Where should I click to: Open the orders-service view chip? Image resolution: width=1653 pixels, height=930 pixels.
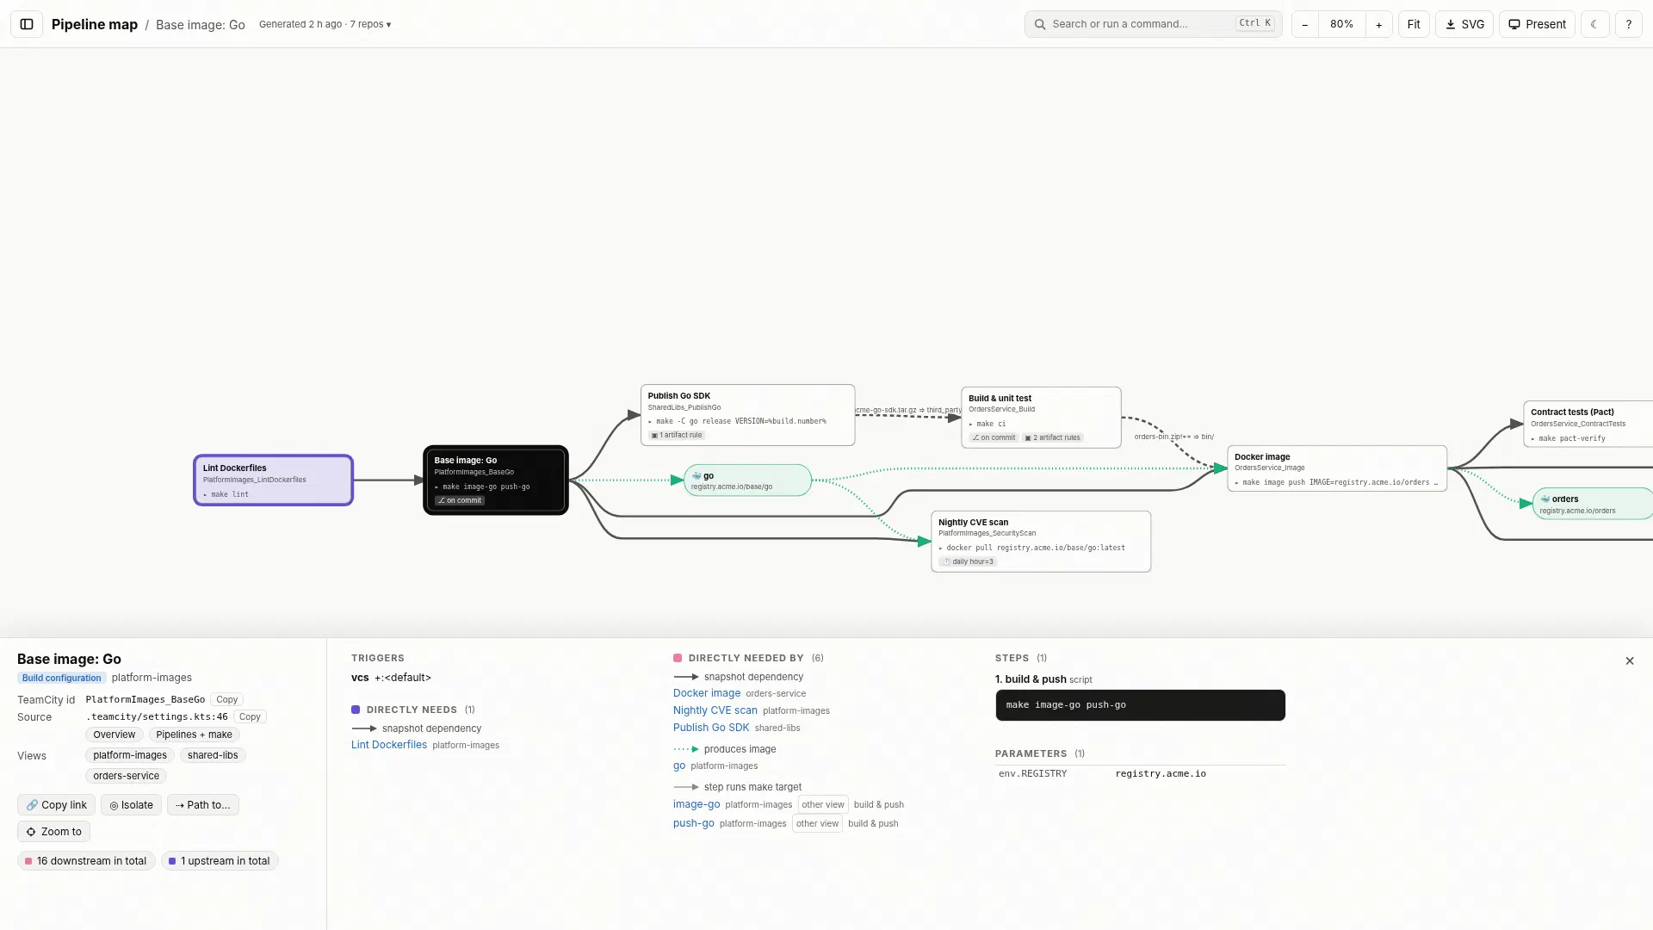(127, 777)
